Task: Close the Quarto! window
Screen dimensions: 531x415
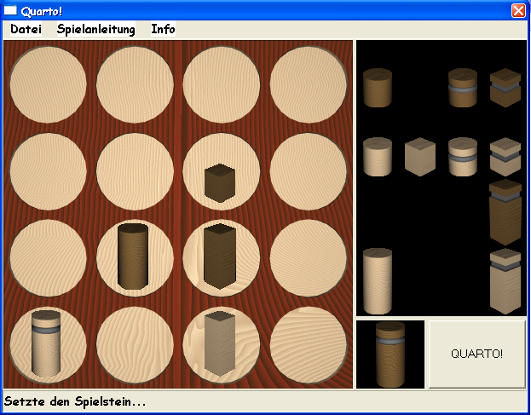Action: tap(518, 10)
